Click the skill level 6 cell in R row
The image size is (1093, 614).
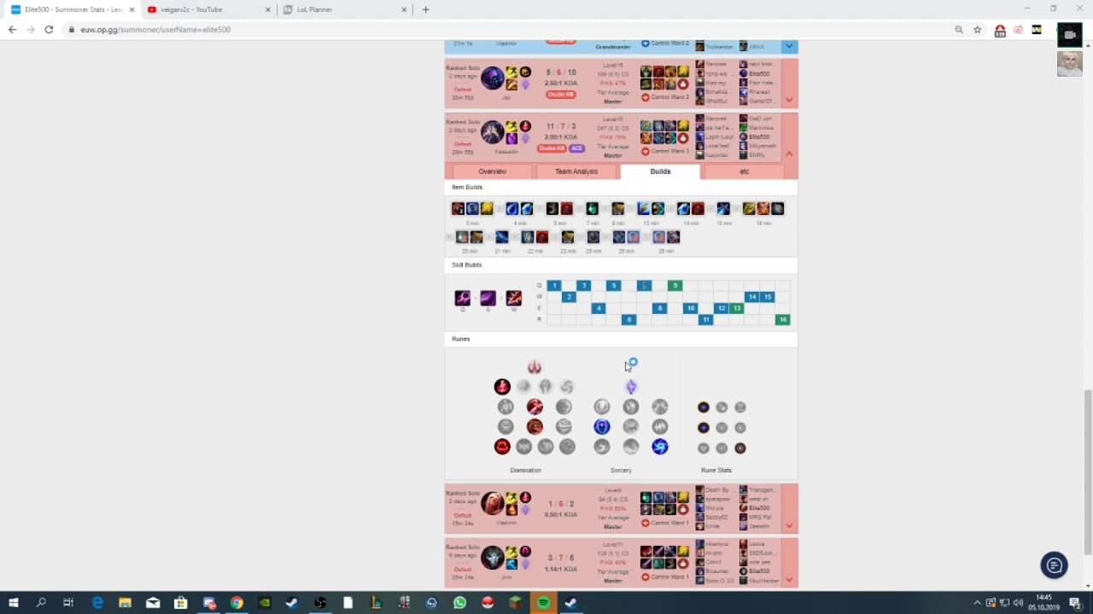629,320
